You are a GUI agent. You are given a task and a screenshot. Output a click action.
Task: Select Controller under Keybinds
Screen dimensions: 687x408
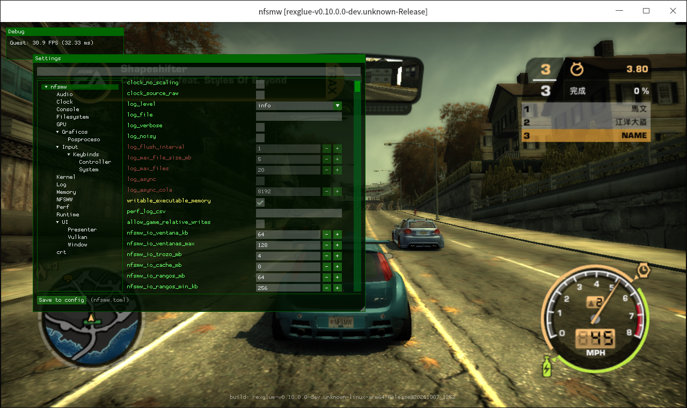click(x=95, y=162)
